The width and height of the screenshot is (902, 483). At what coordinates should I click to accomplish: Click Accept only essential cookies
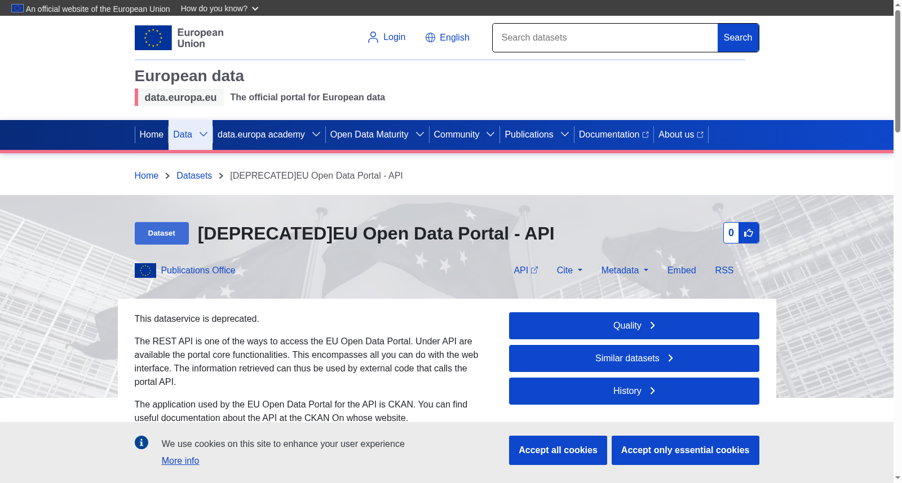coord(686,450)
